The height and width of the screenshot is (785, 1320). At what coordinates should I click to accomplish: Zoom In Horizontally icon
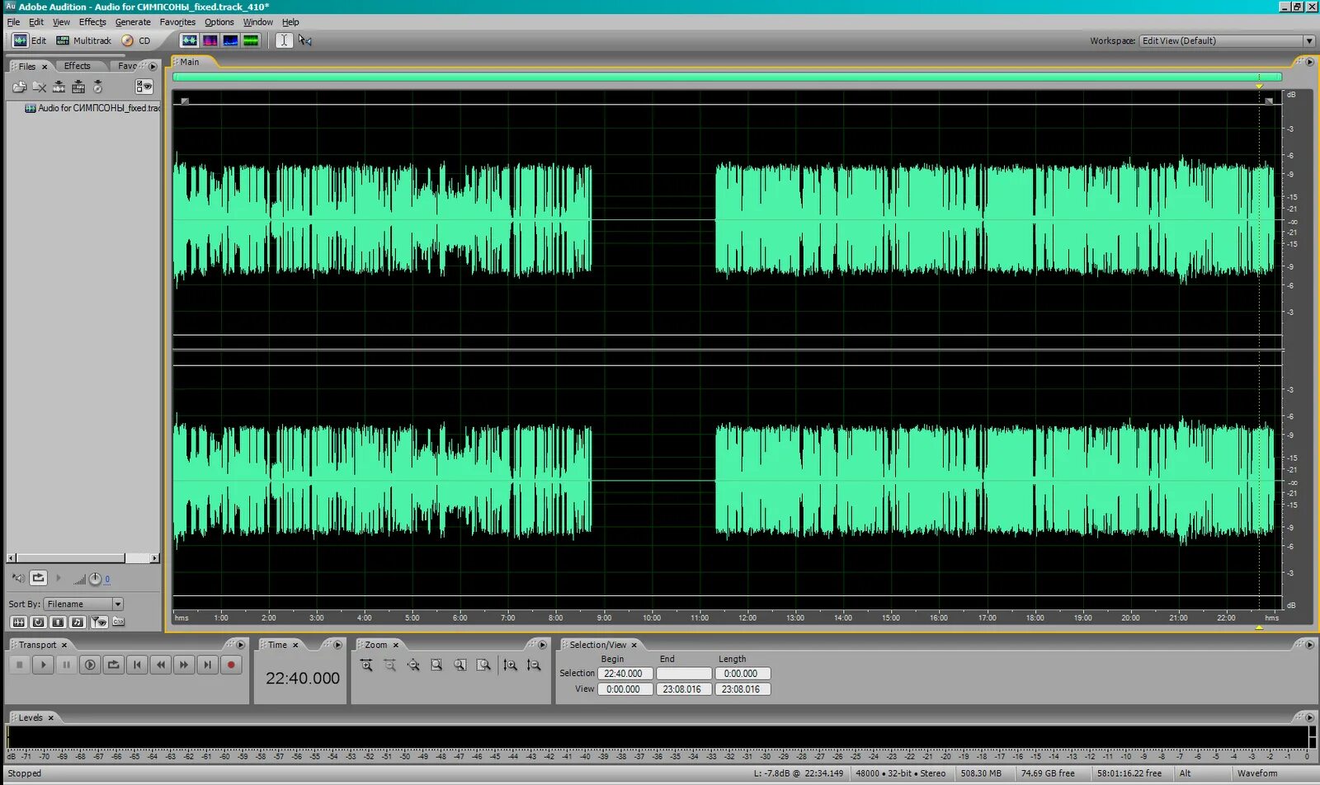[x=366, y=665]
